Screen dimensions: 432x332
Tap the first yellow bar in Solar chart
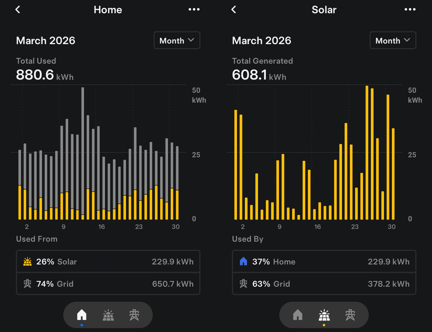236,165
